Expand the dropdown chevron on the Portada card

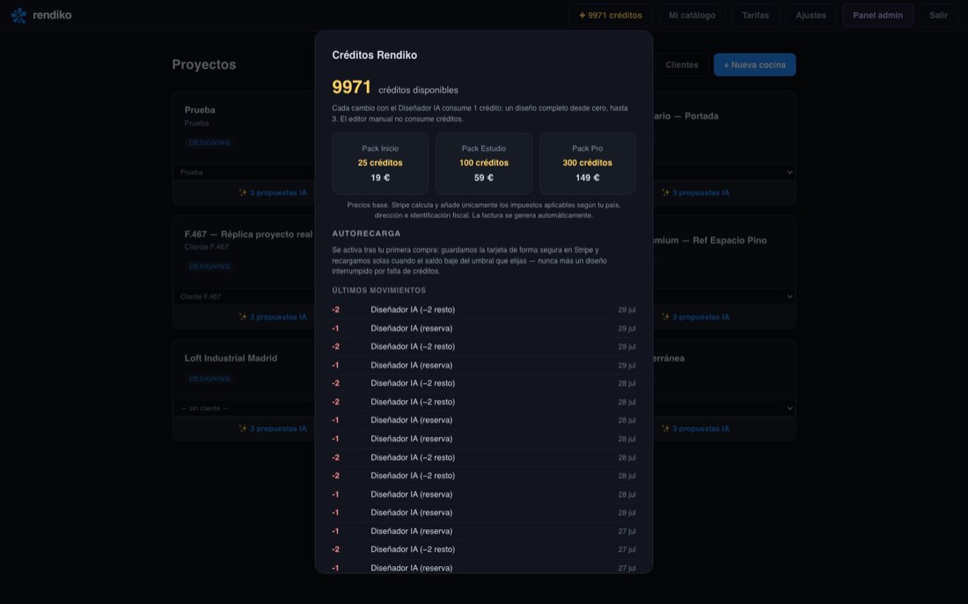tap(789, 172)
